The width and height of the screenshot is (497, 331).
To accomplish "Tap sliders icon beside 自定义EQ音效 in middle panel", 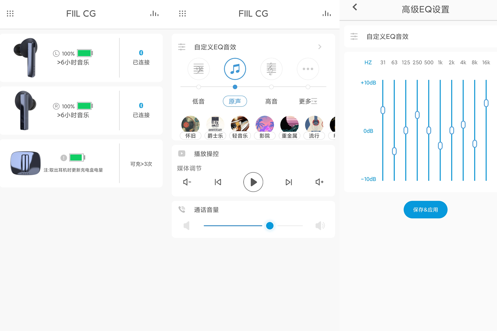I will (x=182, y=47).
